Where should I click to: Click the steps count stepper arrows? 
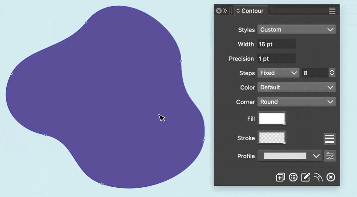click(x=332, y=73)
